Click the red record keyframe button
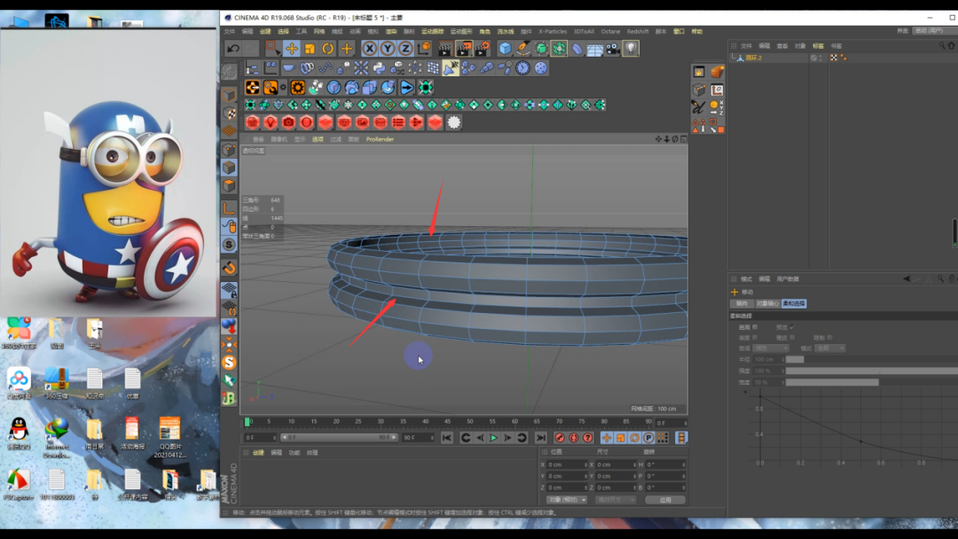 559,438
